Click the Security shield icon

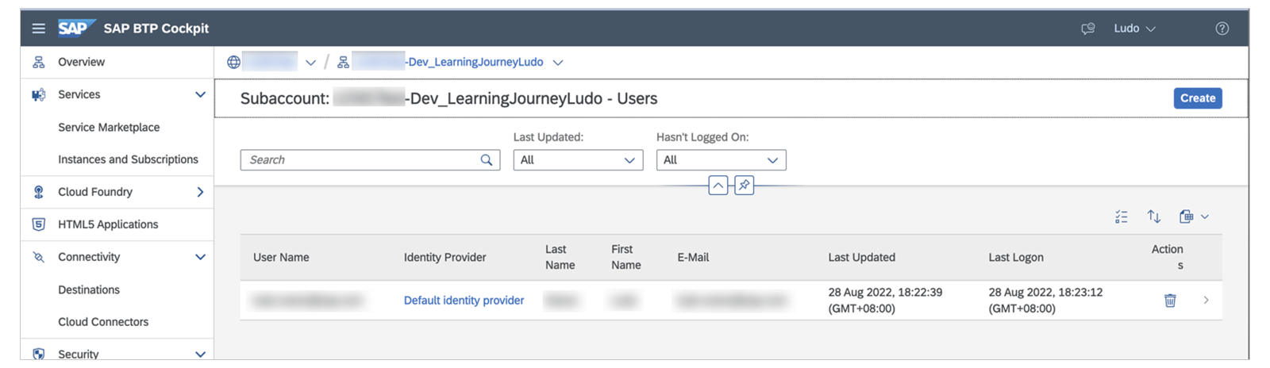pos(38,354)
